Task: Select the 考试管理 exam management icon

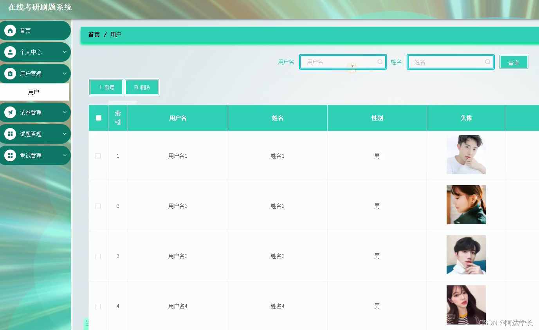Action: [x=11, y=155]
